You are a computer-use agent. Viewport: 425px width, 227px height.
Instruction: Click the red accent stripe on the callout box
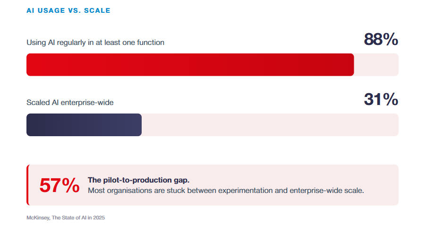point(27,185)
